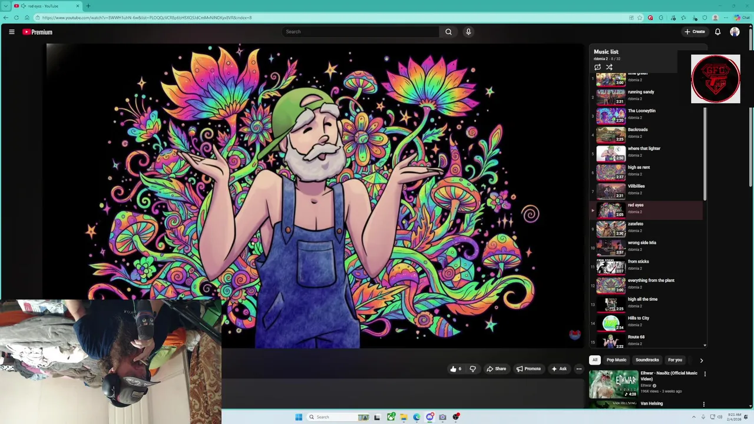Open the account avatar menu
This screenshot has width=754, height=424.
(735, 32)
